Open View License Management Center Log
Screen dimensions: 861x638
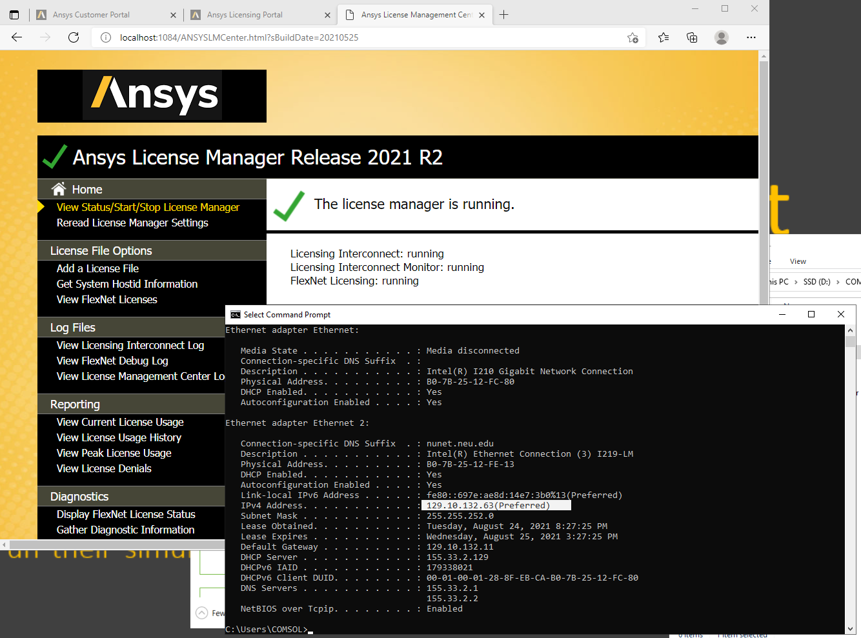tap(140, 376)
